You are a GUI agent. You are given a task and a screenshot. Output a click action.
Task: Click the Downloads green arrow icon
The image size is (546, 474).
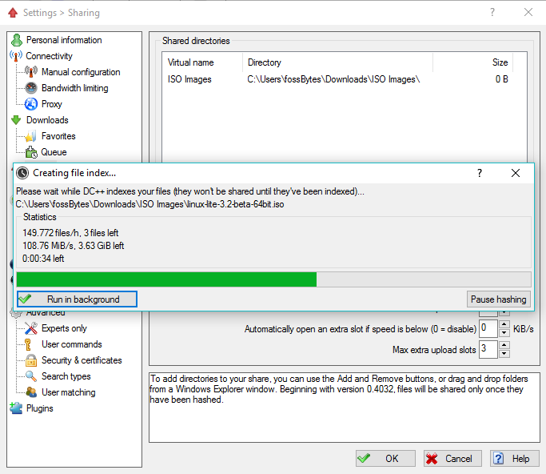(x=16, y=120)
